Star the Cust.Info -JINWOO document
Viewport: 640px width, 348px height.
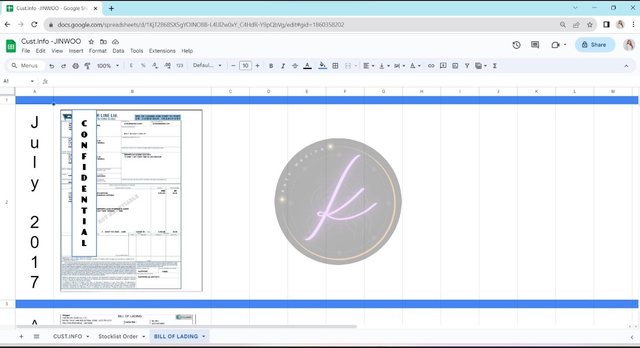click(91, 42)
